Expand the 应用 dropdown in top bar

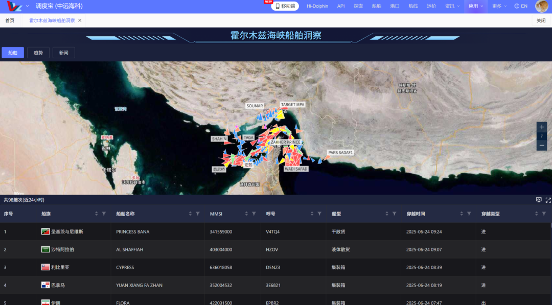(476, 6)
